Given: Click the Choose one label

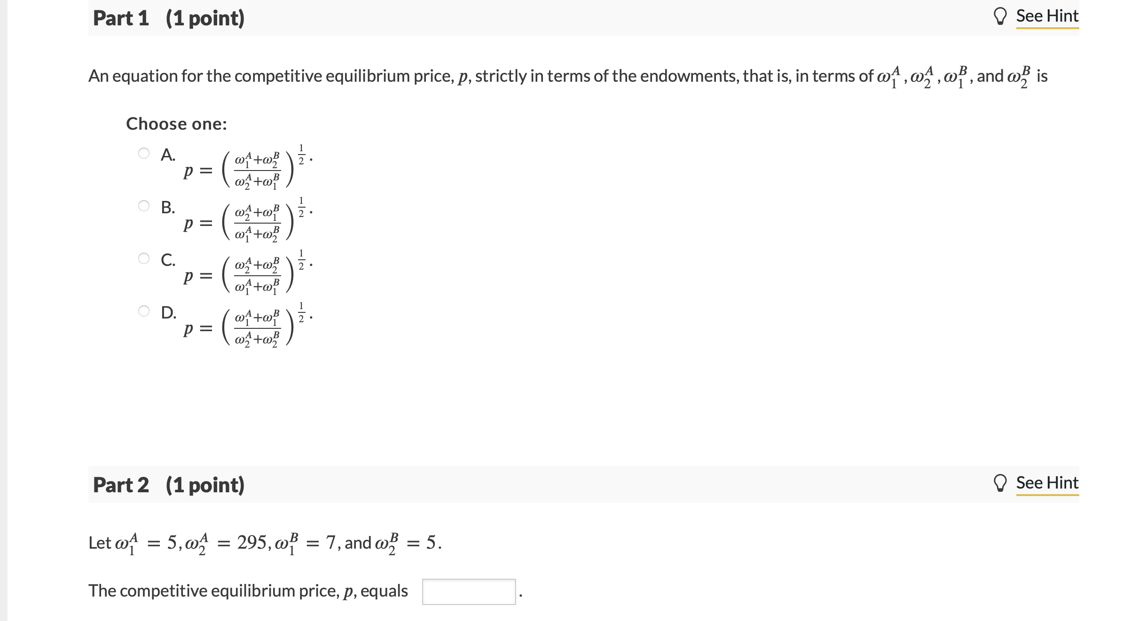Looking at the screenshot, I should click(x=176, y=124).
